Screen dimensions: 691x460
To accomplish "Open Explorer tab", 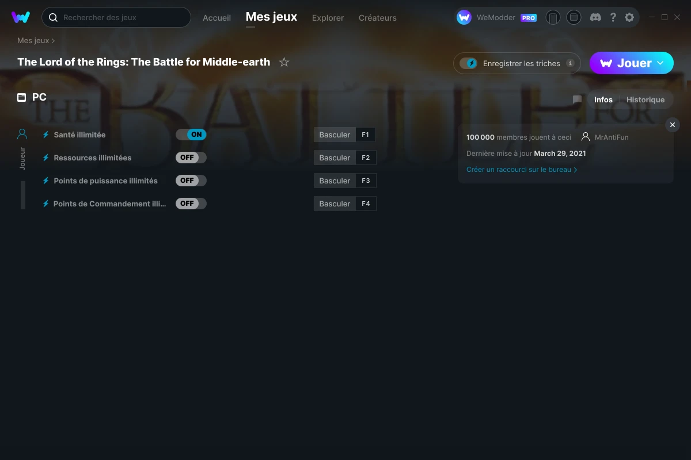I will coord(328,18).
